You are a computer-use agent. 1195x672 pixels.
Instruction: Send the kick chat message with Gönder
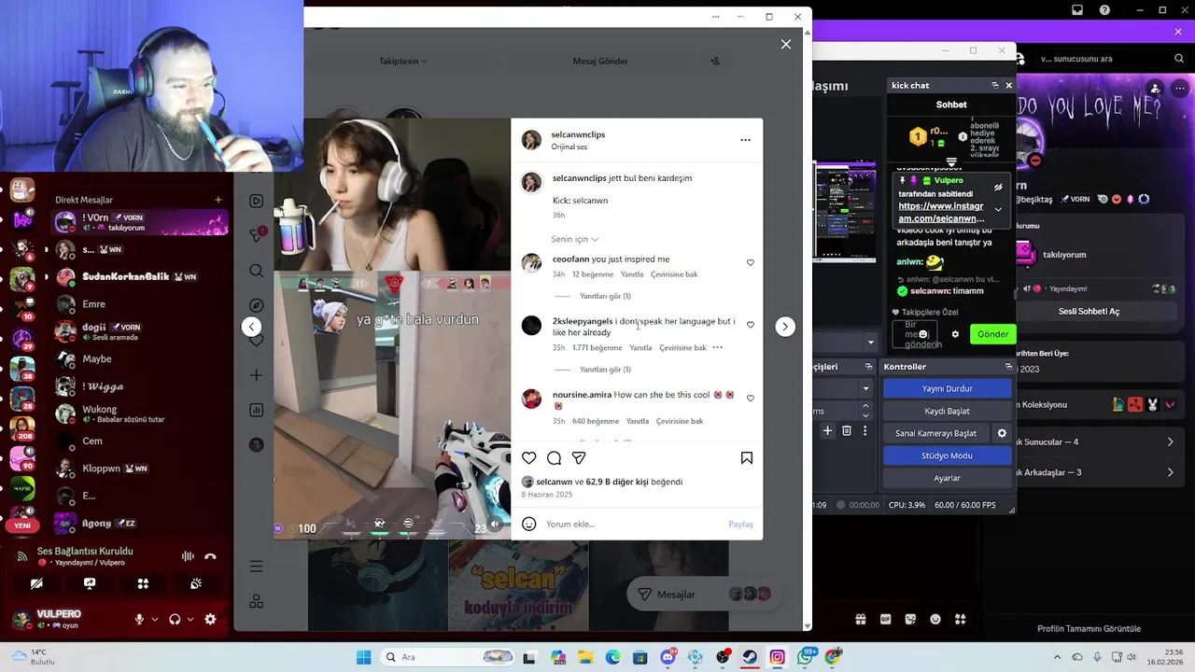(992, 334)
